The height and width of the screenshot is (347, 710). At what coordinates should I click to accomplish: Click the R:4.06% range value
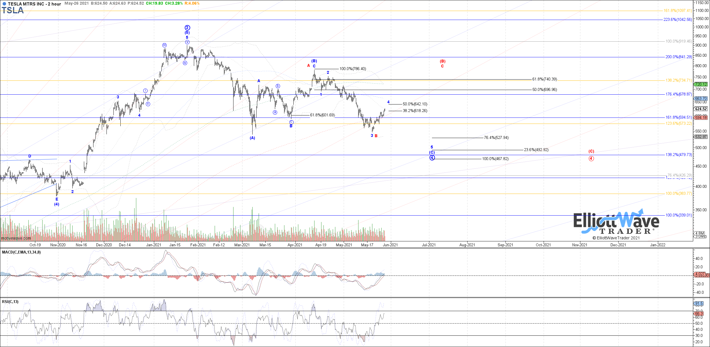tap(192, 3)
